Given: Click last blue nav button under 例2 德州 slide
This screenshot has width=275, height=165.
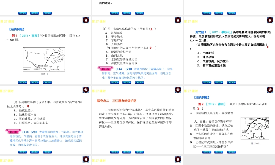Looking at the screenshot, I should (x=232, y=152).
